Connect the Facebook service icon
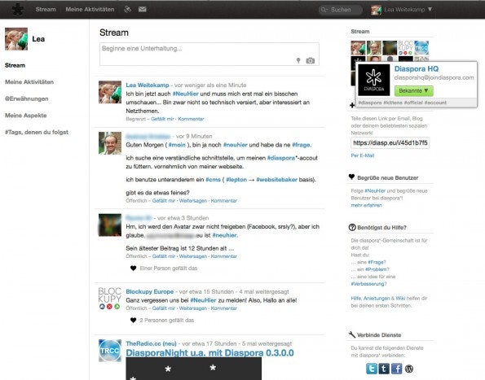Viewport: 485px width, 380px height. [x=396, y=369]
